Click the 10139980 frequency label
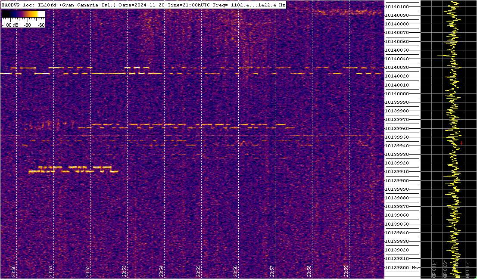This screenshot has height=279, width=477. click(397, 111)
